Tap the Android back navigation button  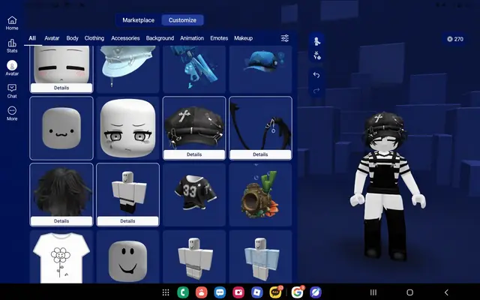point(446,292)
